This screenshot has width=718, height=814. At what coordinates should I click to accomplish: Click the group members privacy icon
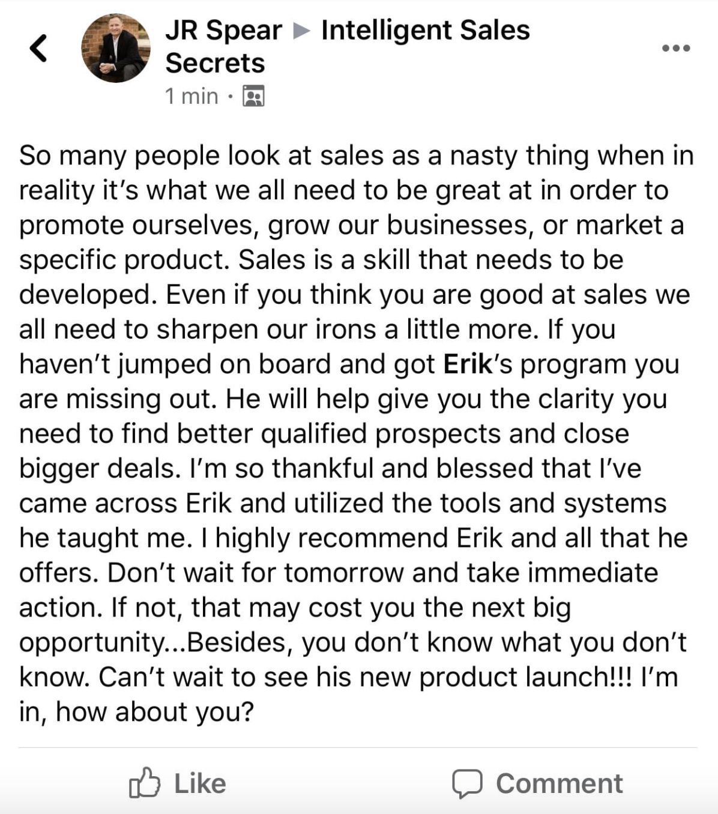click(253, 96)
